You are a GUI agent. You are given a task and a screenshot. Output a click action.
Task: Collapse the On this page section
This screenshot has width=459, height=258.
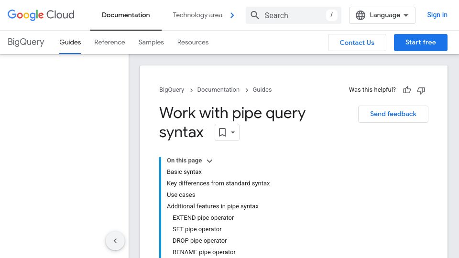tap(209, 161)
